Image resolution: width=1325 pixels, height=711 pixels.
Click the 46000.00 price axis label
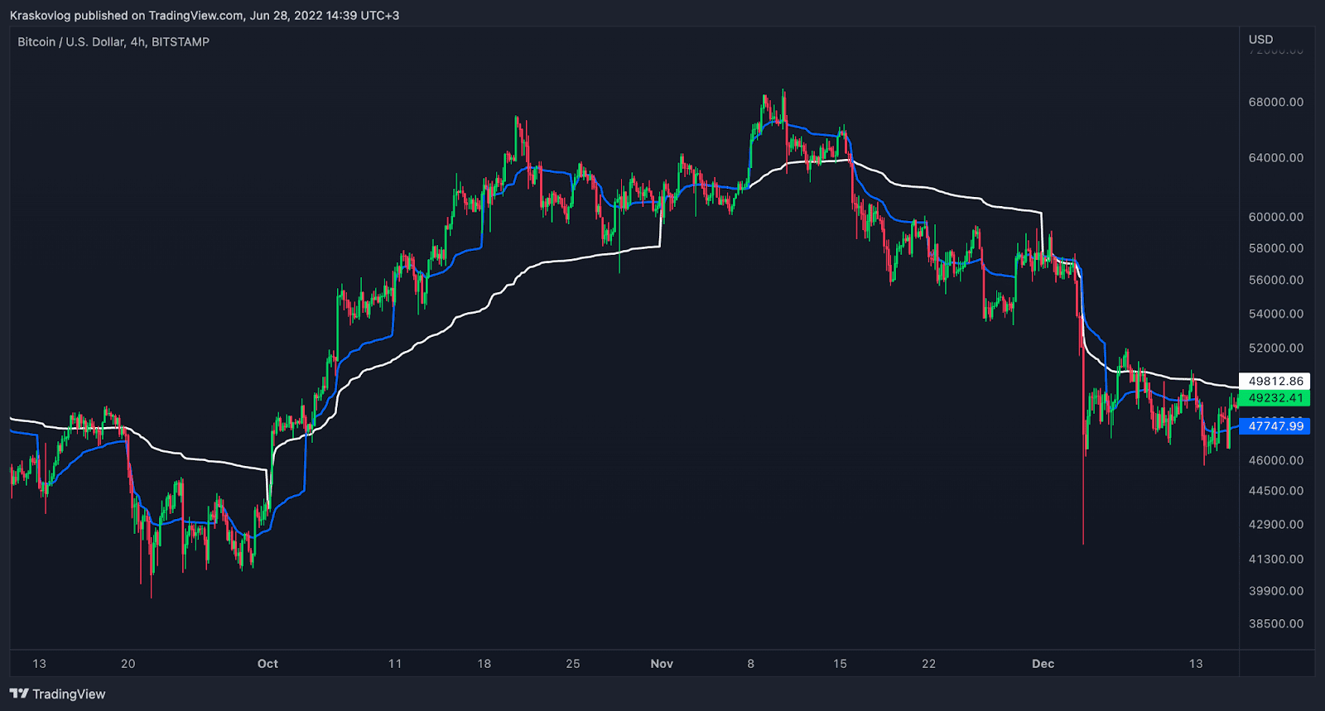pos(1276,460)
